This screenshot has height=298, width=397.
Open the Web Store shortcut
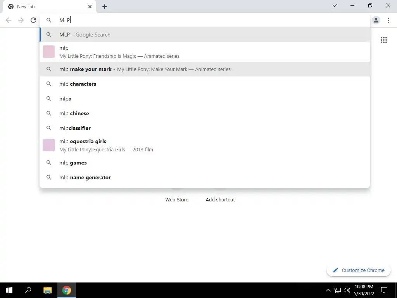(x=177, y=200)
